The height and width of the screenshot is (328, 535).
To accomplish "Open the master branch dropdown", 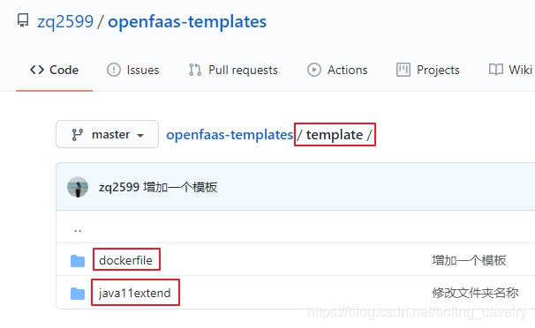I will 107,134.
